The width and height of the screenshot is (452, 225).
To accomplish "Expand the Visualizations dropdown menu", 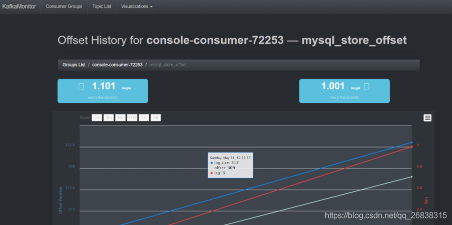I will point(137,6).
